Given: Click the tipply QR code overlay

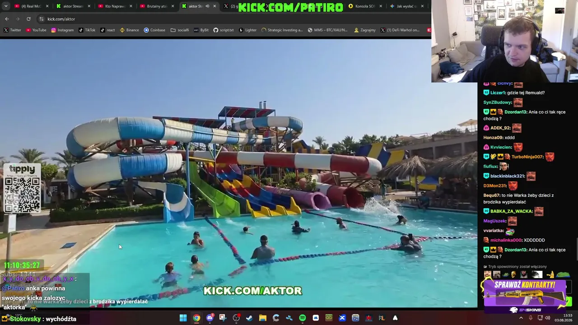Looking at the screenshot, I should click(x=22, y=189).
